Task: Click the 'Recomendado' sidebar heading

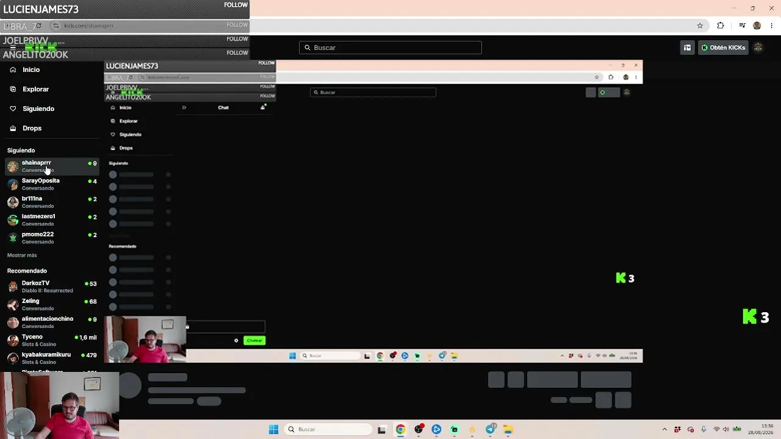Action: pyautogui.click(x=27, y=271)
